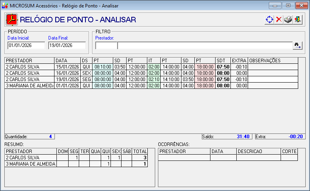Click the 08:10:00 entry time cell
The height and width of the screenshot is (191, 310).
click(103, 67)
